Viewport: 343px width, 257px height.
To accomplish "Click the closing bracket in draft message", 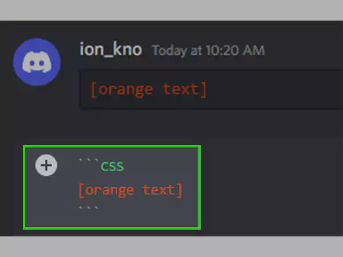I will pos(180,191).
